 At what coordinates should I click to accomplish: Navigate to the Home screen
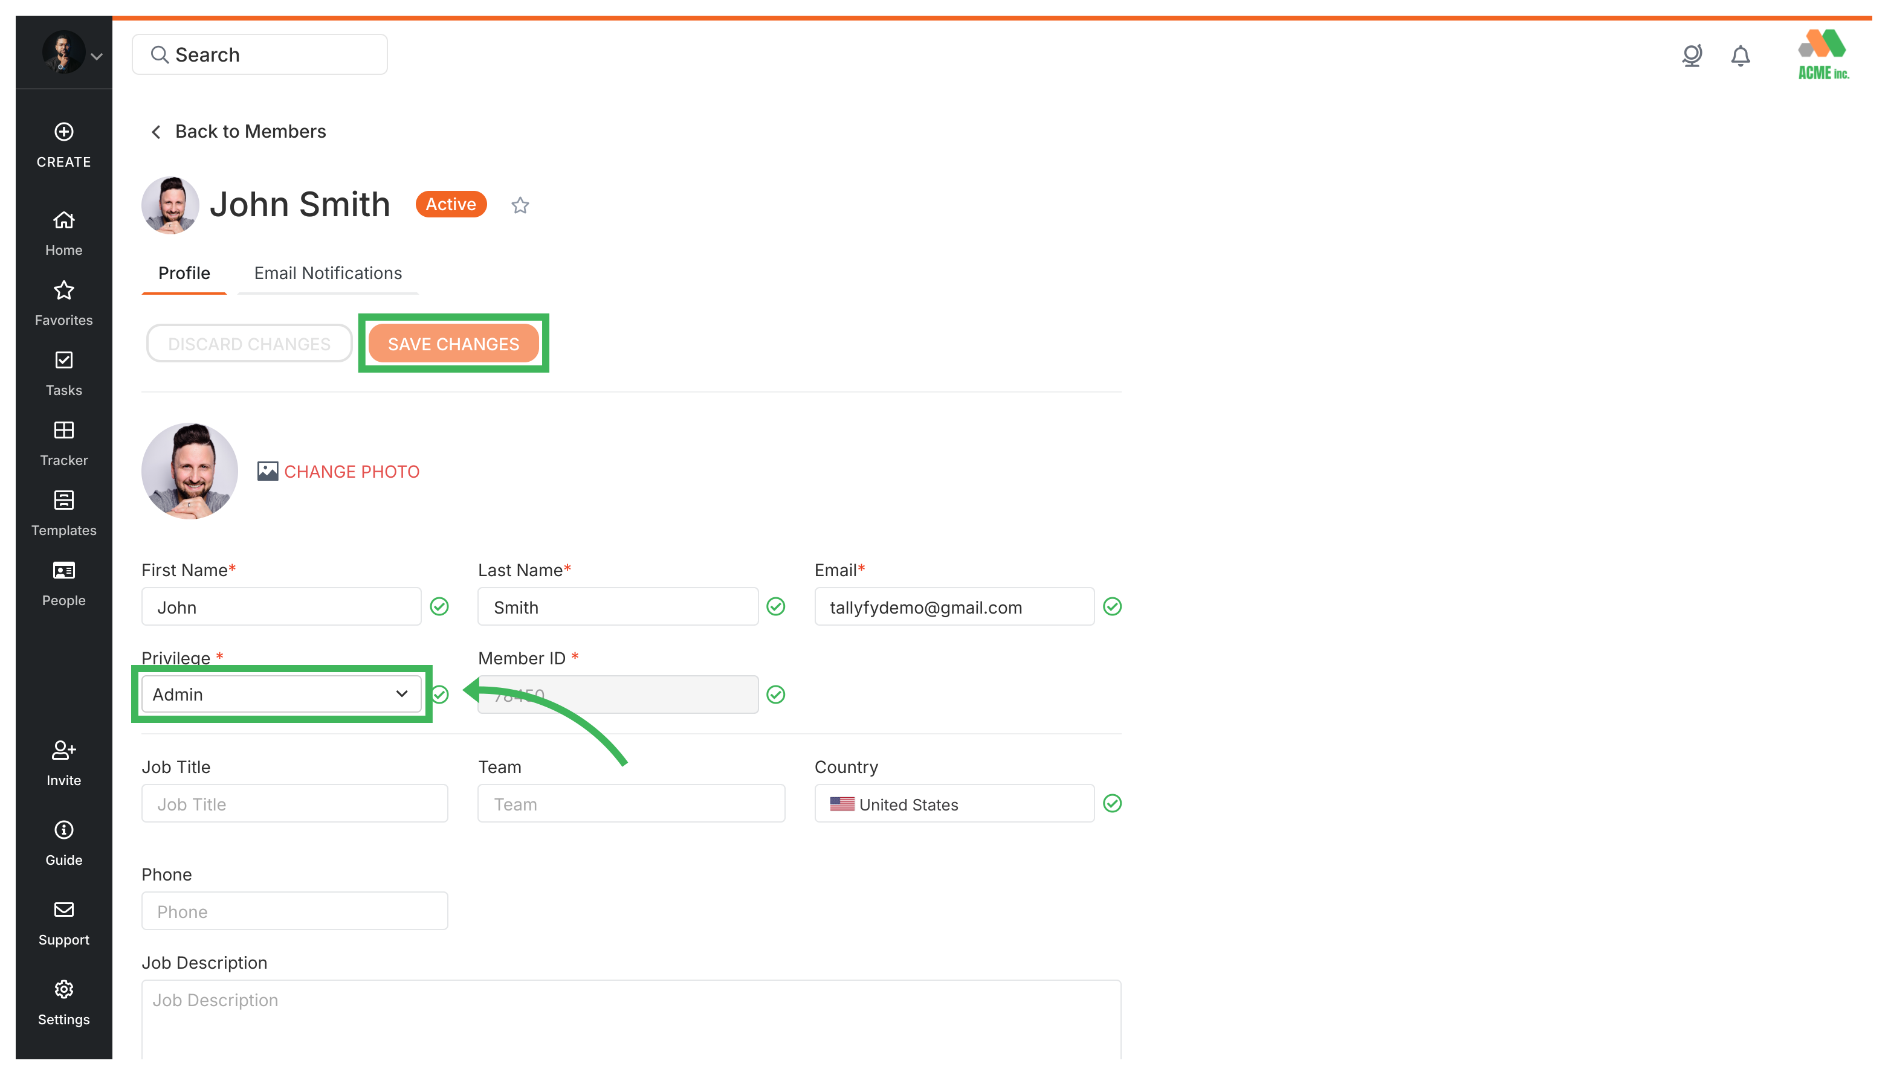point(63,233)
